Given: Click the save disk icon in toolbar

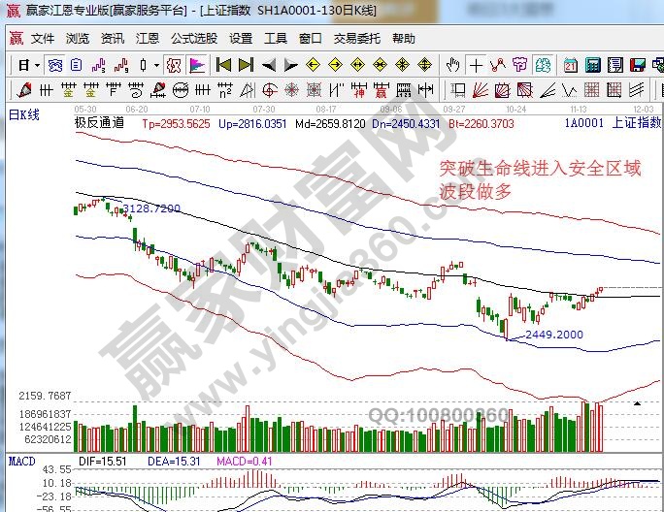Looking at the screenshot, I should [637, 65].
